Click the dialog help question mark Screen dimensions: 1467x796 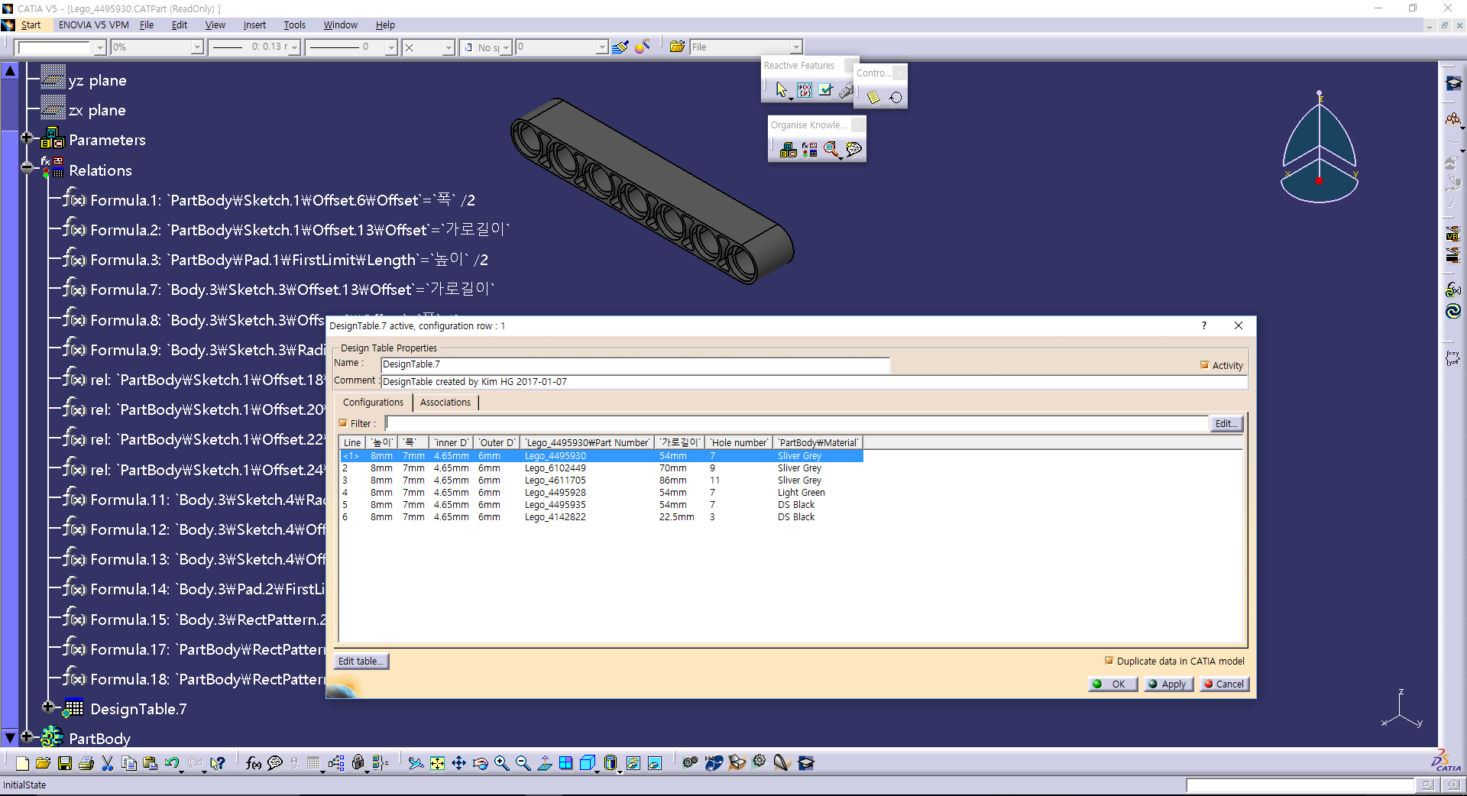point(1204,325)
